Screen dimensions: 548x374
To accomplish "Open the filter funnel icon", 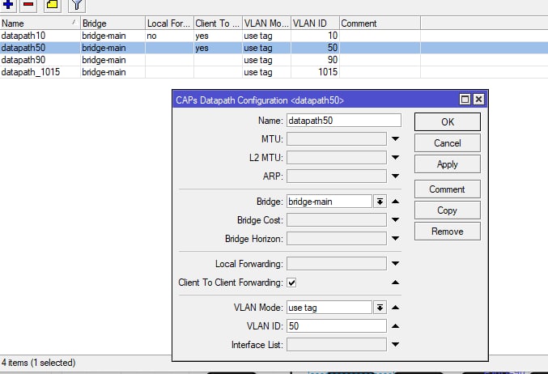I will point(77,5).
